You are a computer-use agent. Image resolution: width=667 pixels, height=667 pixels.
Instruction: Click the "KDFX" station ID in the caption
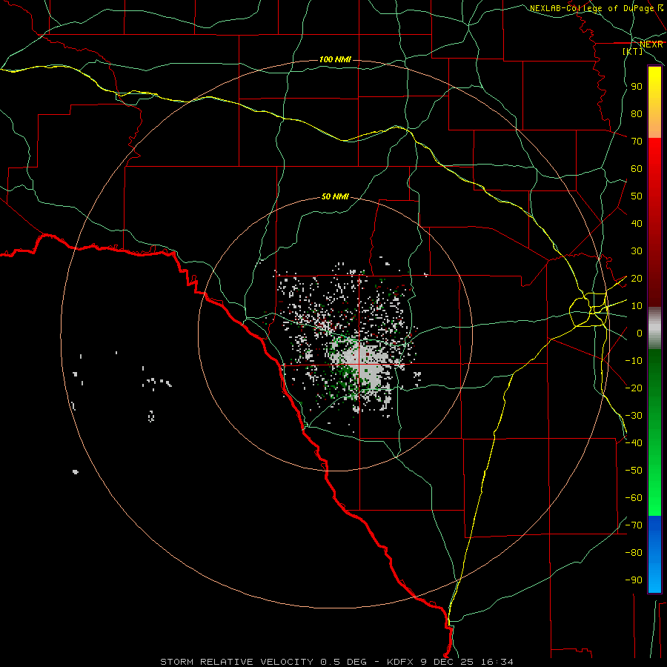coord(400,662)
